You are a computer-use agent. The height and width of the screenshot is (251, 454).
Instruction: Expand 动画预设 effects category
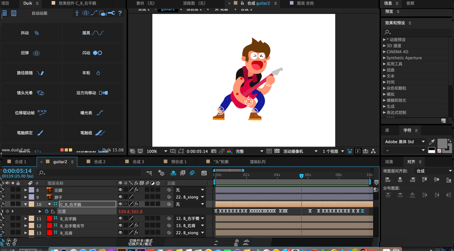tap(384, 40)
